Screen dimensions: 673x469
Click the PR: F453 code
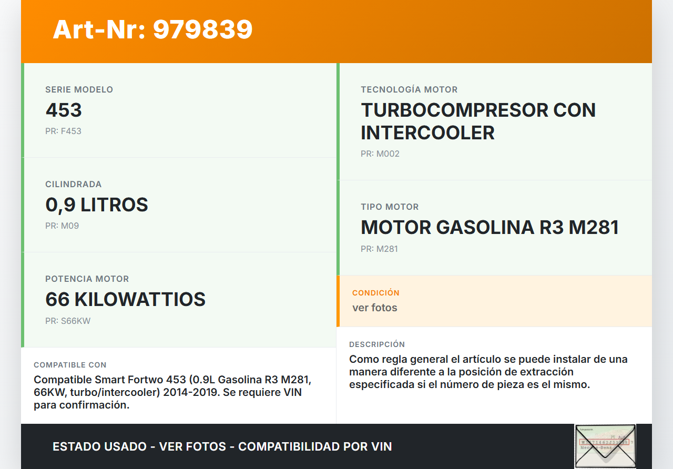click(x=63, y=131)
